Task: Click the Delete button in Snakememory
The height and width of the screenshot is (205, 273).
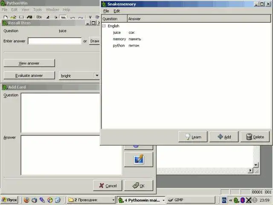Action: point(255,137)
